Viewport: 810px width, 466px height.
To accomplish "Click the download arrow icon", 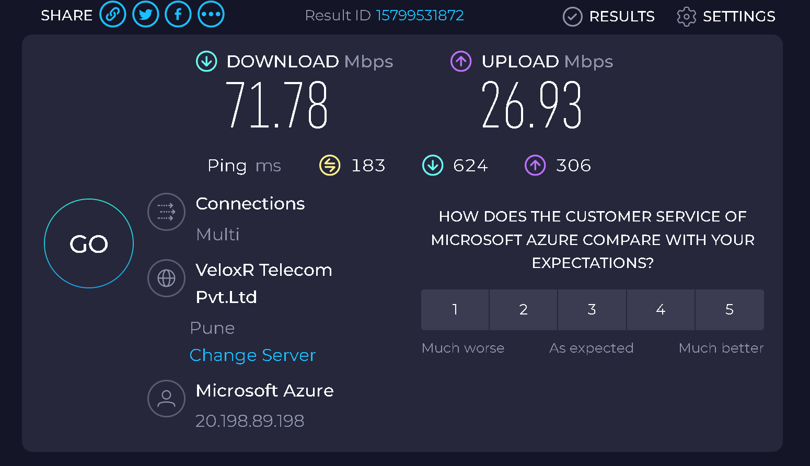I will click(206, 61).
